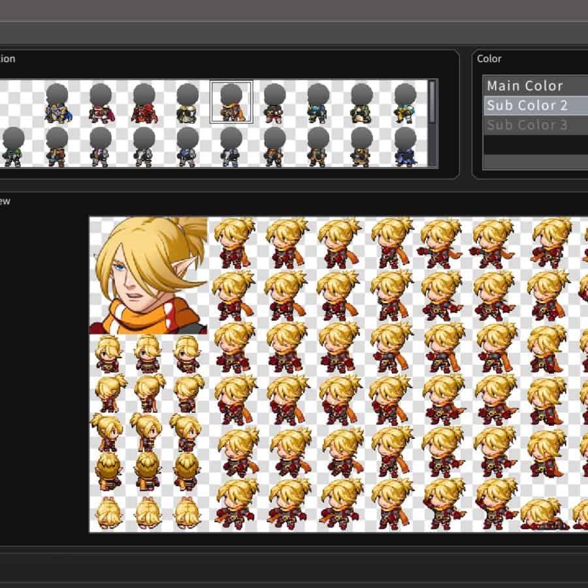Pick the all-red armor outfit
This screenshot has width=588, height=588.
click(x=143, y=104)
